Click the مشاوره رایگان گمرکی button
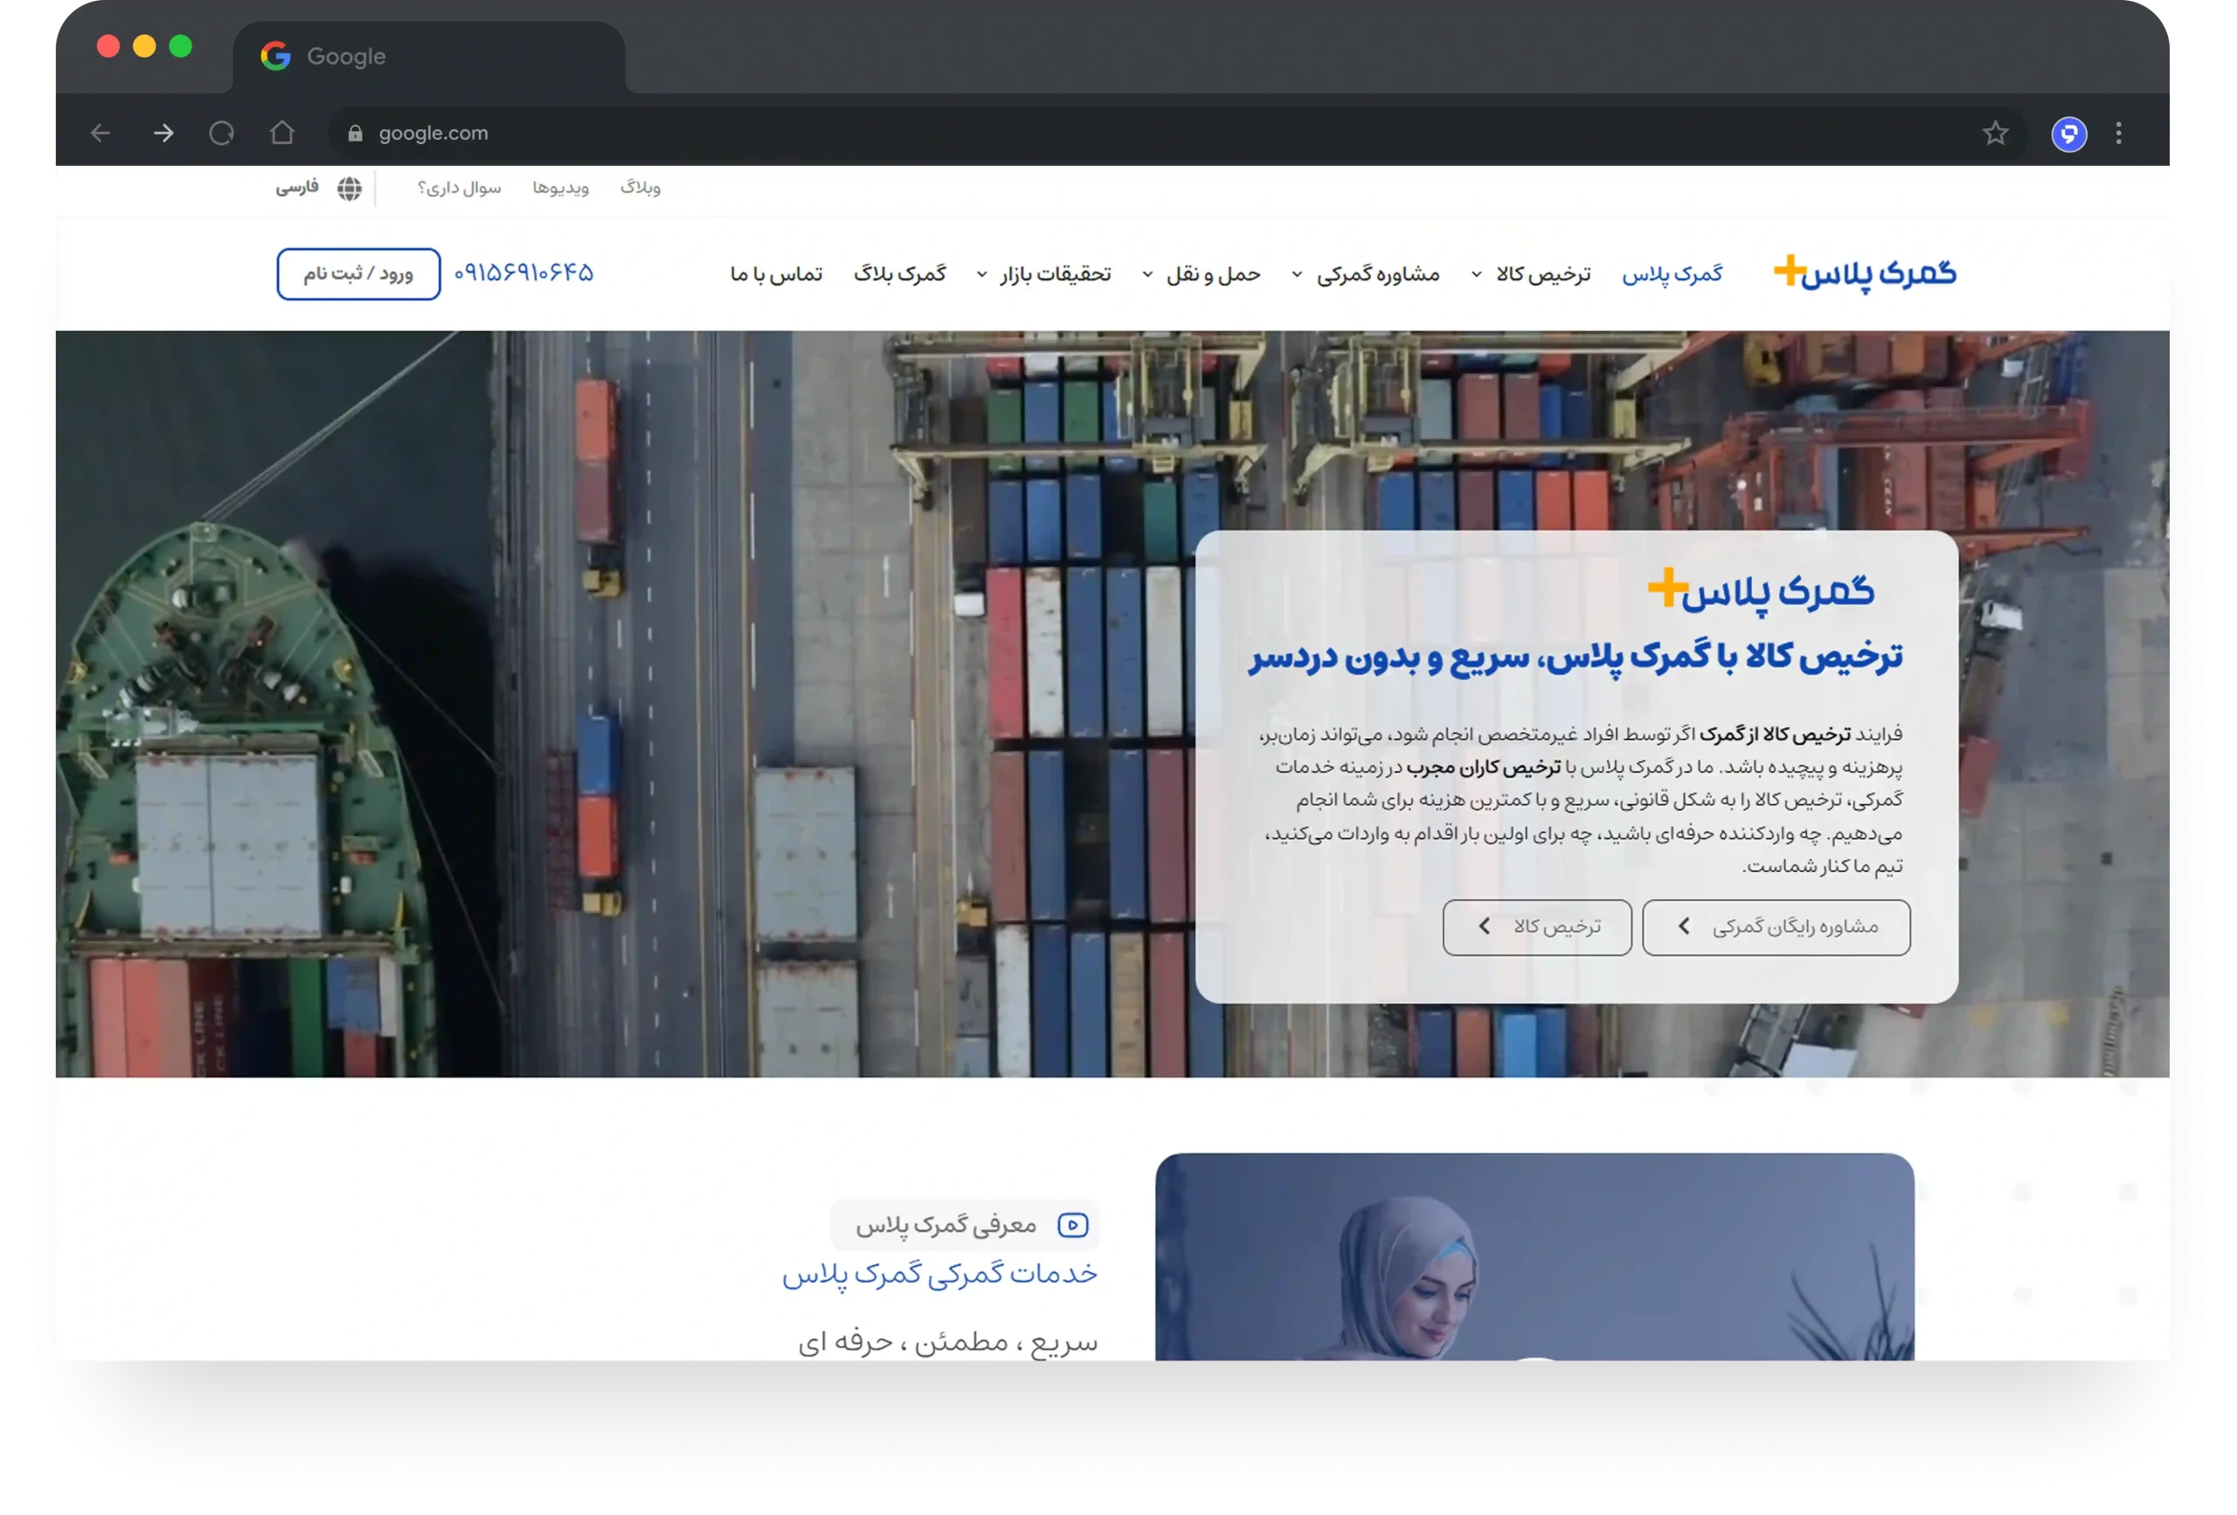 coord(1776,927)
